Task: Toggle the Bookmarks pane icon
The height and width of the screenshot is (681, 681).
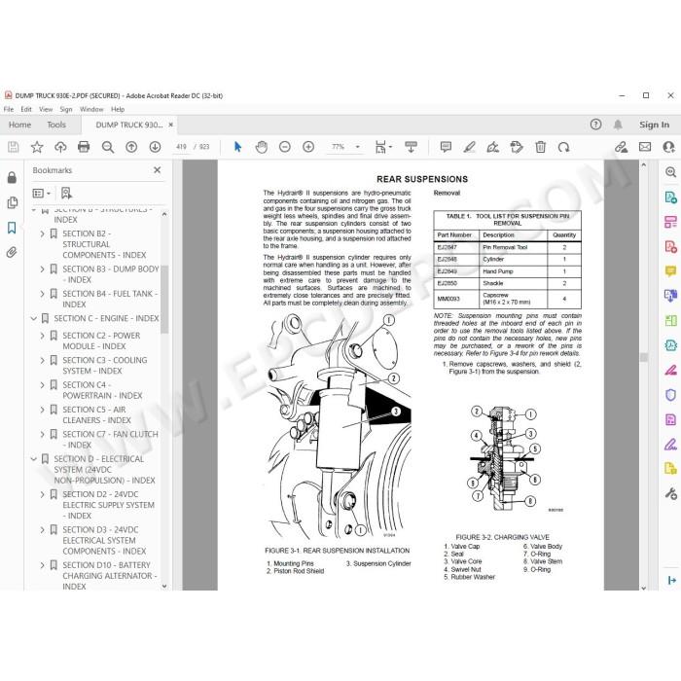Action: [12, 228]
